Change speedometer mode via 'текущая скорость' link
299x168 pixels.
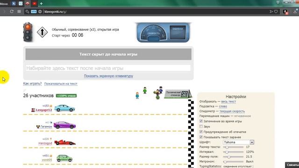pos(232,111)
